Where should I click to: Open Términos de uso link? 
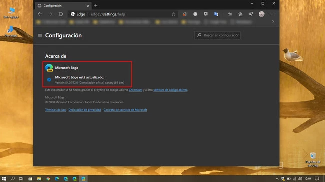(x=55, y=110)
